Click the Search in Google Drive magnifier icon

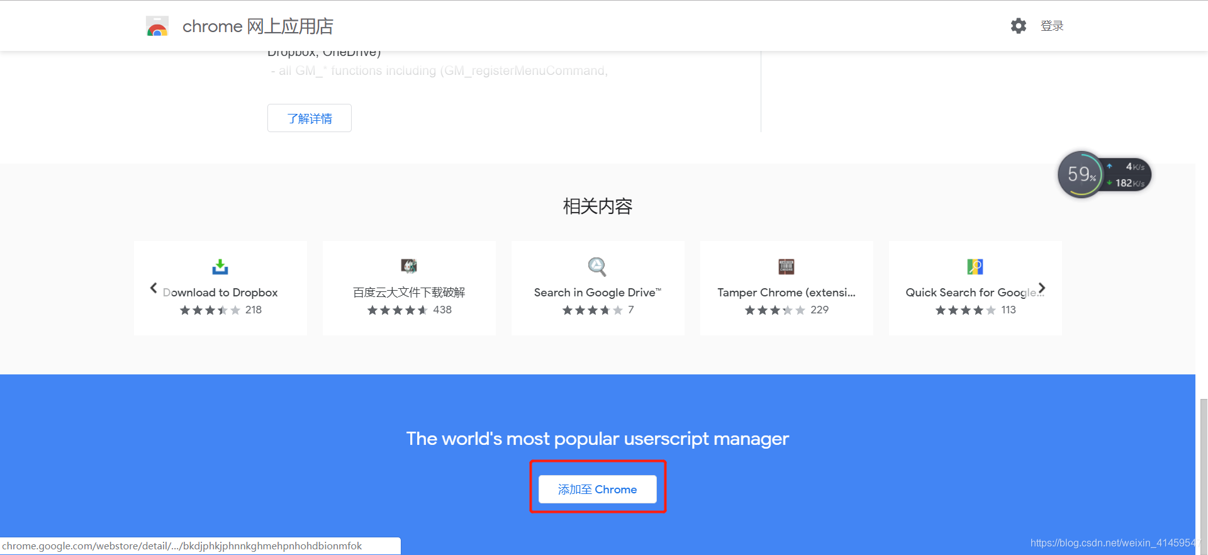coord(597,267)
